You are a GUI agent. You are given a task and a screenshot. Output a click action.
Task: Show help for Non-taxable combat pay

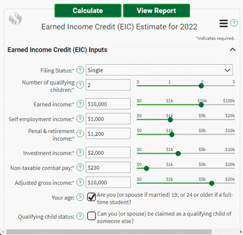point(80,168)
